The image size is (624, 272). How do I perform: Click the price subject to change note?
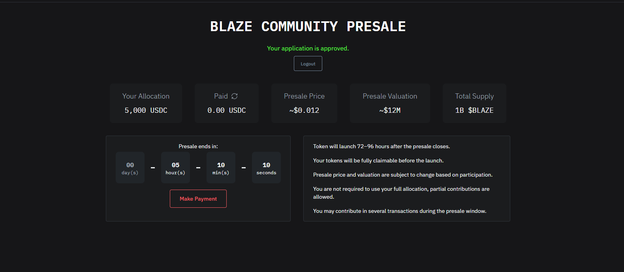[403, 175]
